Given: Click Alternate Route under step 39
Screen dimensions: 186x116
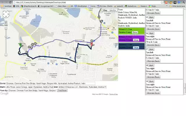Looking at the screenshot, I should click(153, 93).
